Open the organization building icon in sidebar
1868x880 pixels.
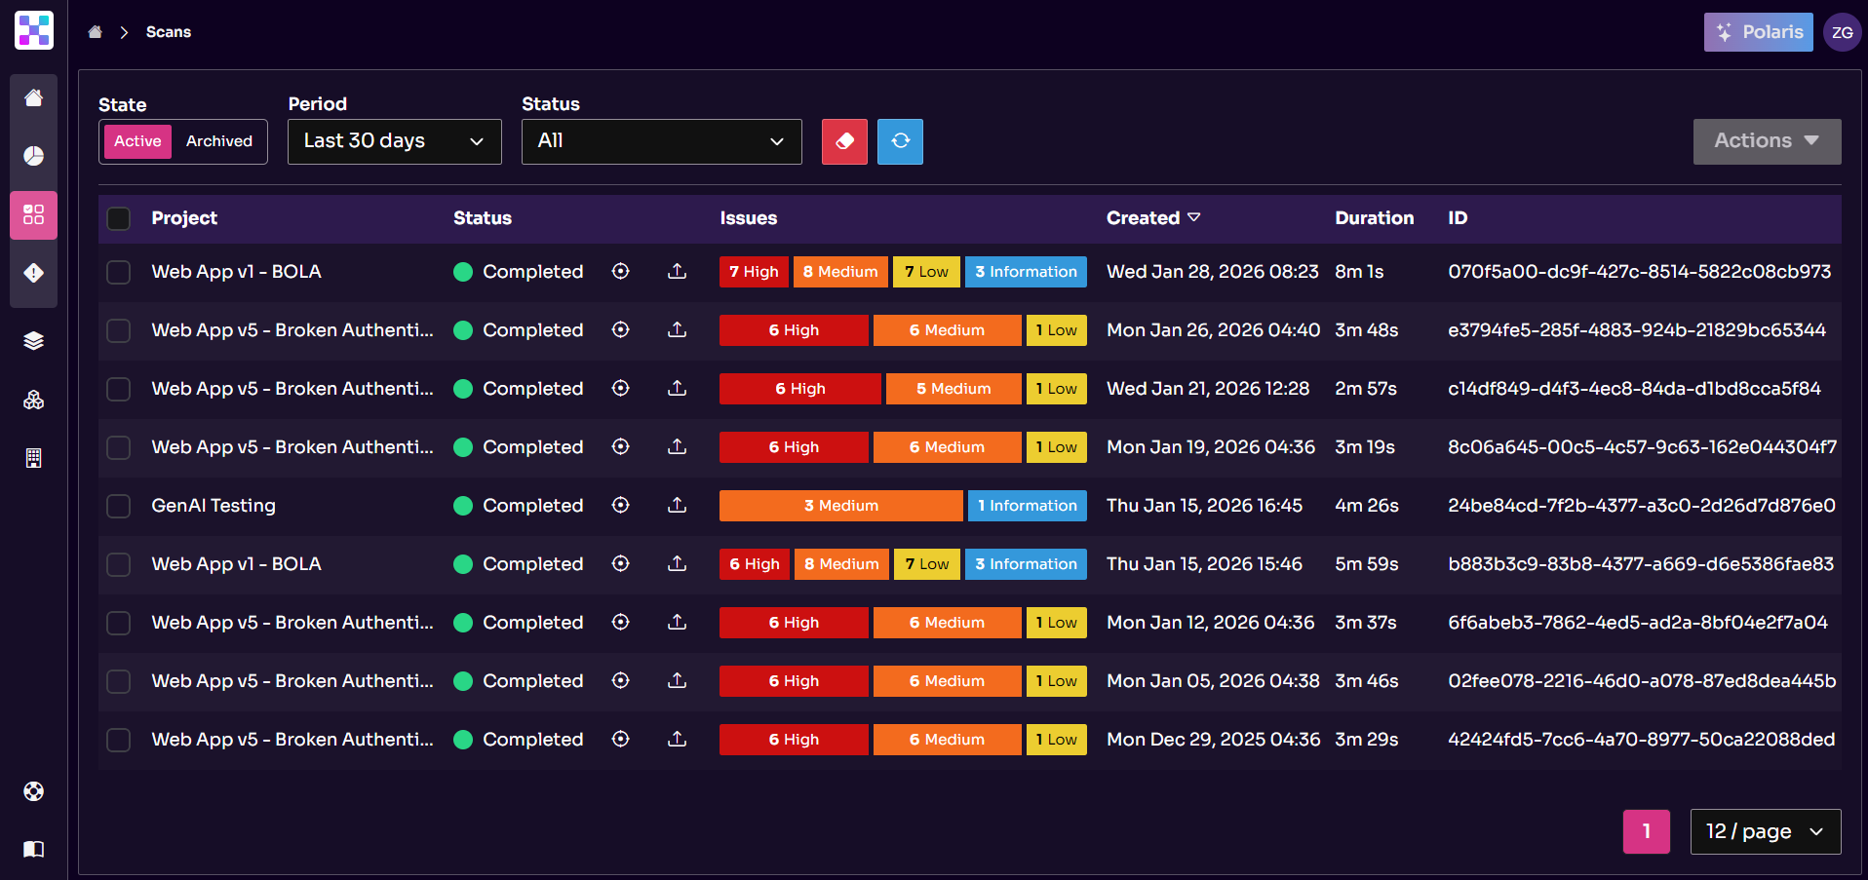click(x=33, y=400)
